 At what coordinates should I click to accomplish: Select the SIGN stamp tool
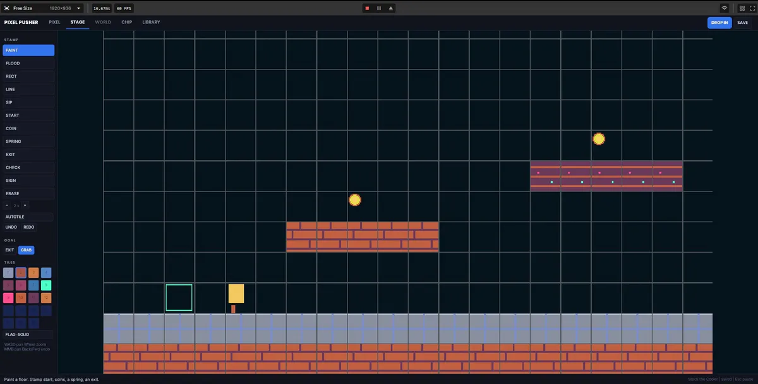[x=28, y=181]
